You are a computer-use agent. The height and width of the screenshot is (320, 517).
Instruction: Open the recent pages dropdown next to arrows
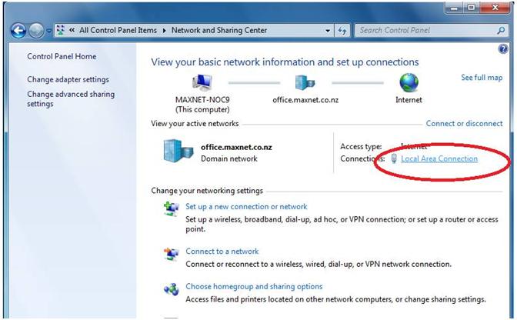[49, 31]
